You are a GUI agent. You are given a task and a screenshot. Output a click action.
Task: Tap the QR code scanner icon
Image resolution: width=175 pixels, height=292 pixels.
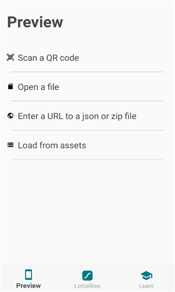[x=10, y=57]
